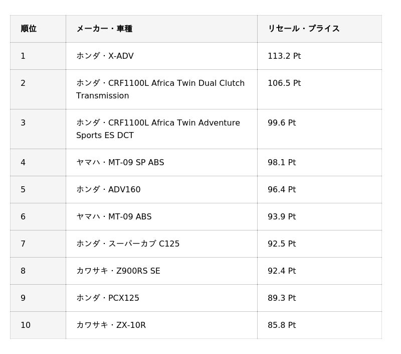Image resolution: width=401 pixels, height=354 pixels.
Task: Select the ホンダ・スーパーカブ C125 cell
Action: click(128, 244)
